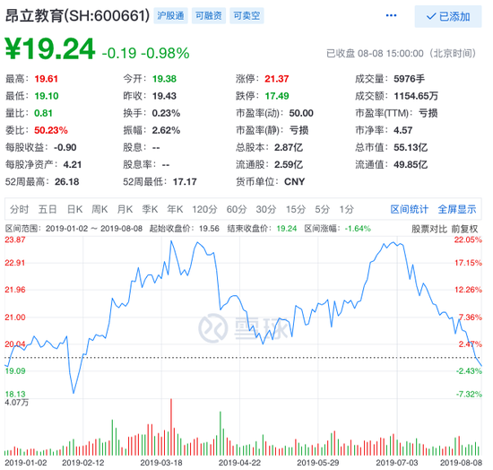Click the 总市值 value 55.13亿
493x470 pixels.
click(x=411, y=147)
